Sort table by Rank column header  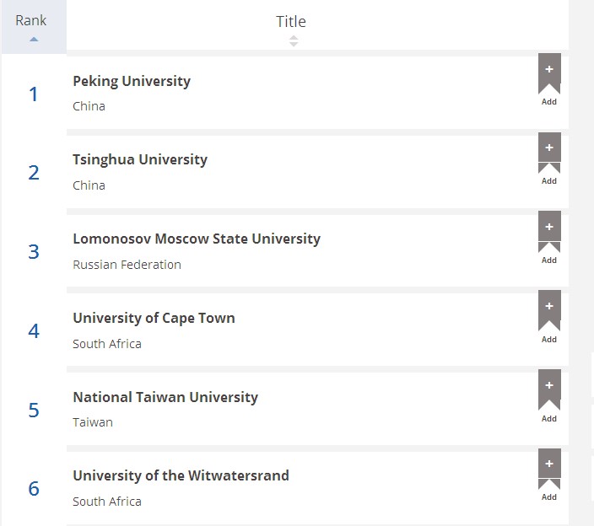(31, 20)
